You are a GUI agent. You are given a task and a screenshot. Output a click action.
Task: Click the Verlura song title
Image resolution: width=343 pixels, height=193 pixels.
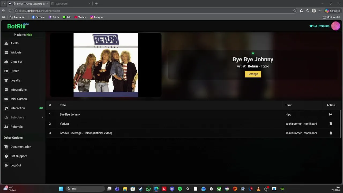[64, 124]
